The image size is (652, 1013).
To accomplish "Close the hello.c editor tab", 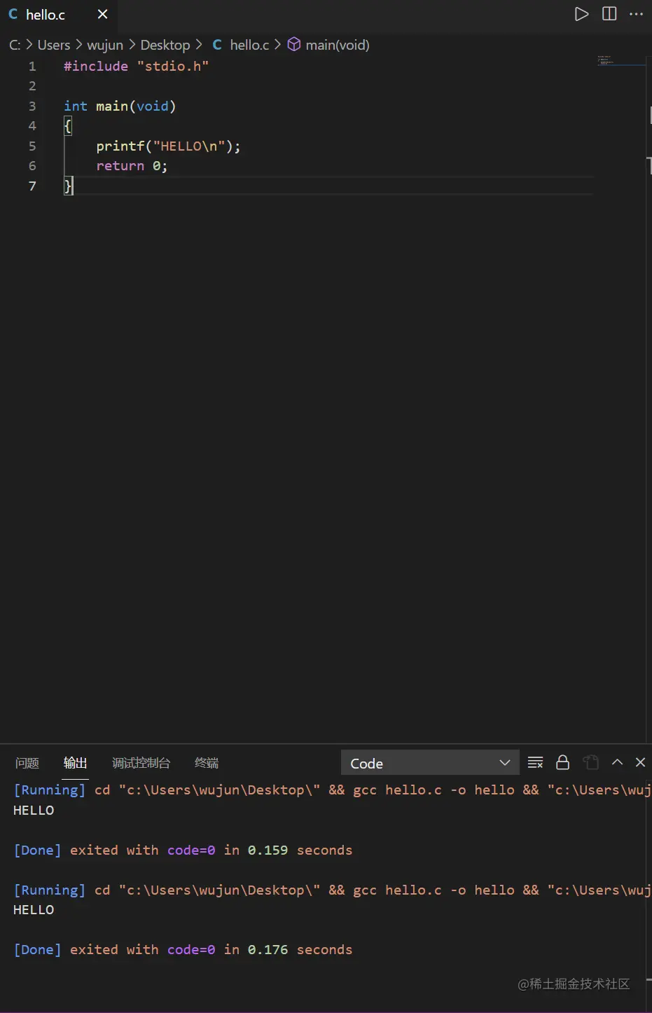I will (x=102, y=14).
